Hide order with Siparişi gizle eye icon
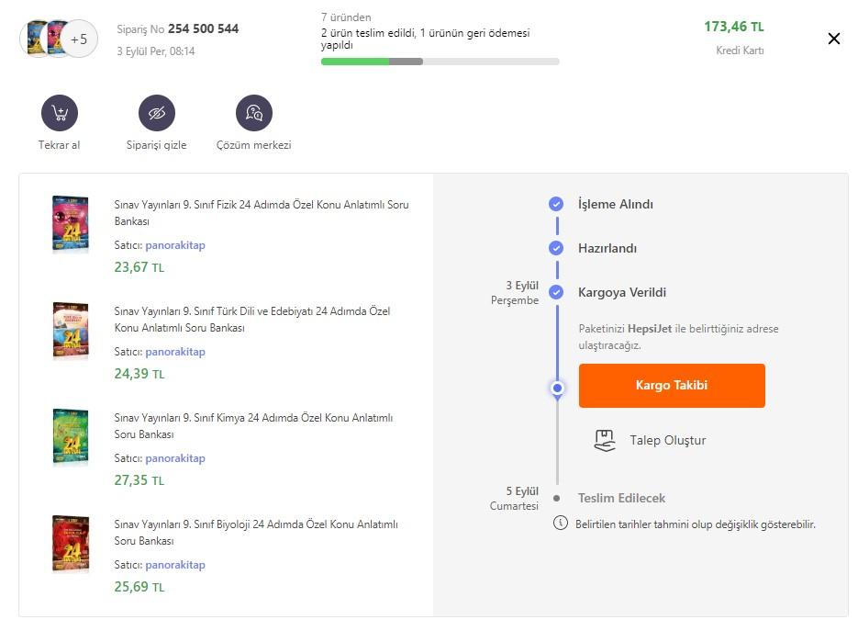This screenshot has height=631, width=858. click(x=156, y=113)
